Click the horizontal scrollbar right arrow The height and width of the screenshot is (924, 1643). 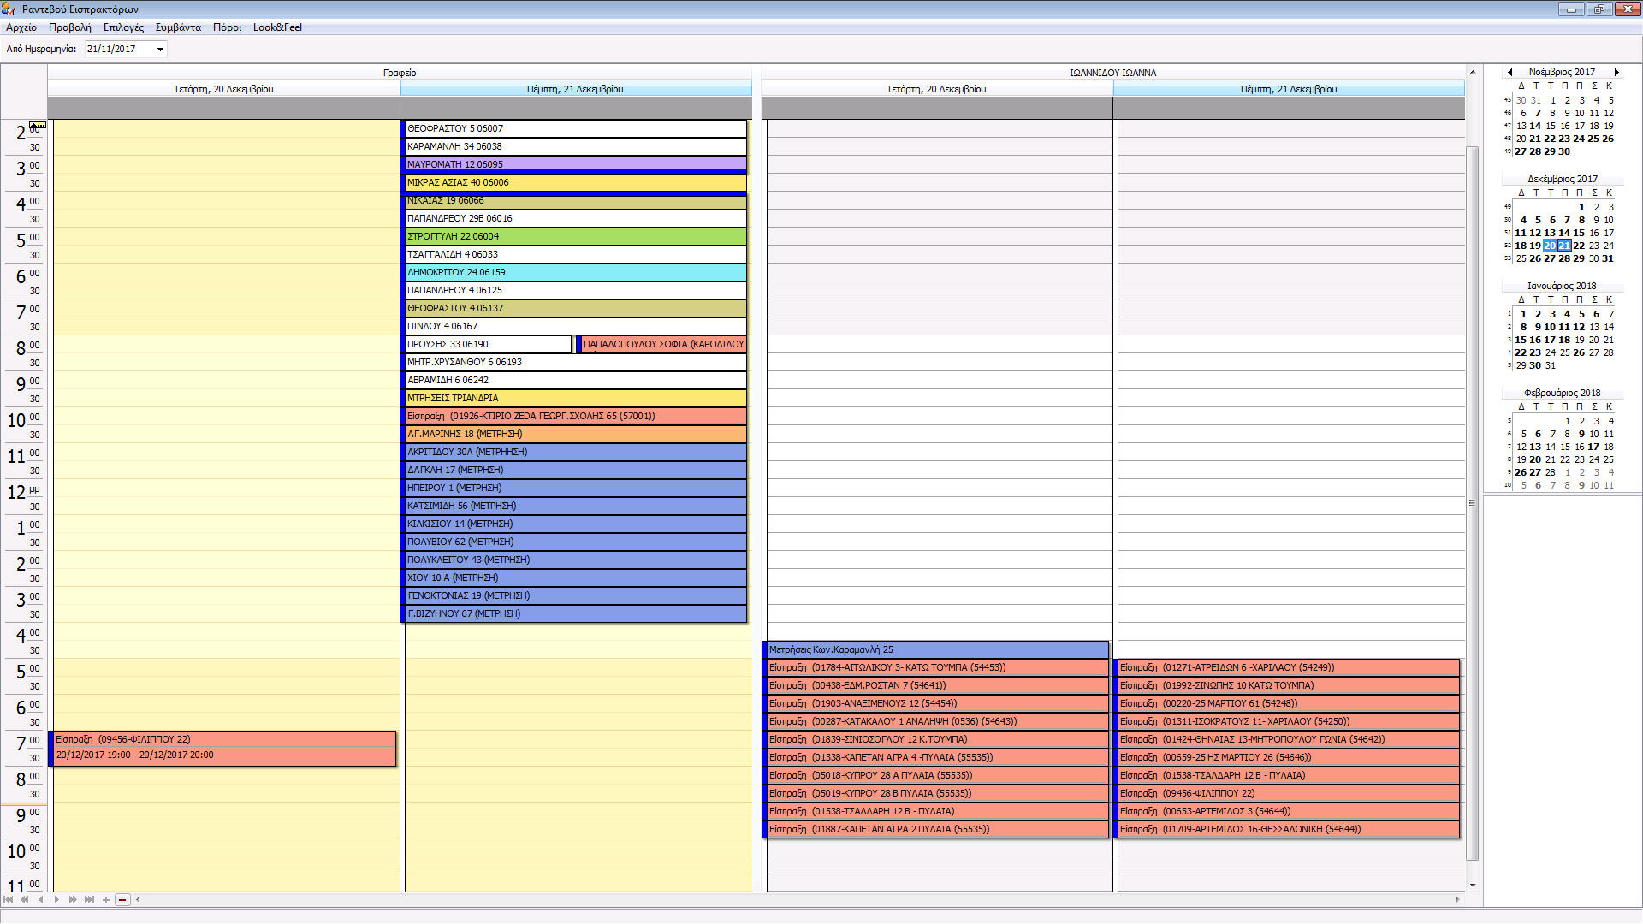[x=1458, y=899]
